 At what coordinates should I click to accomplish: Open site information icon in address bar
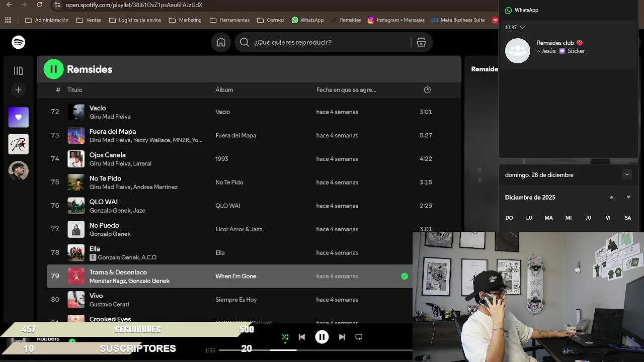point(57,5)
